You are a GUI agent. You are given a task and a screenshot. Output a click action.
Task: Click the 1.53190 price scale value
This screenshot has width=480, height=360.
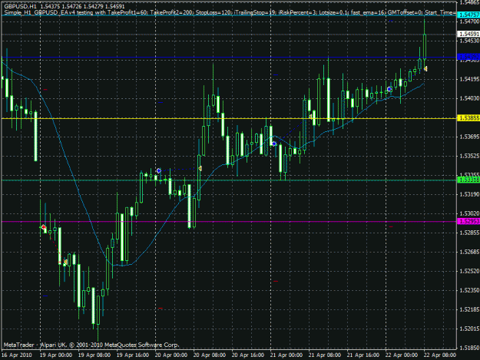469,194
